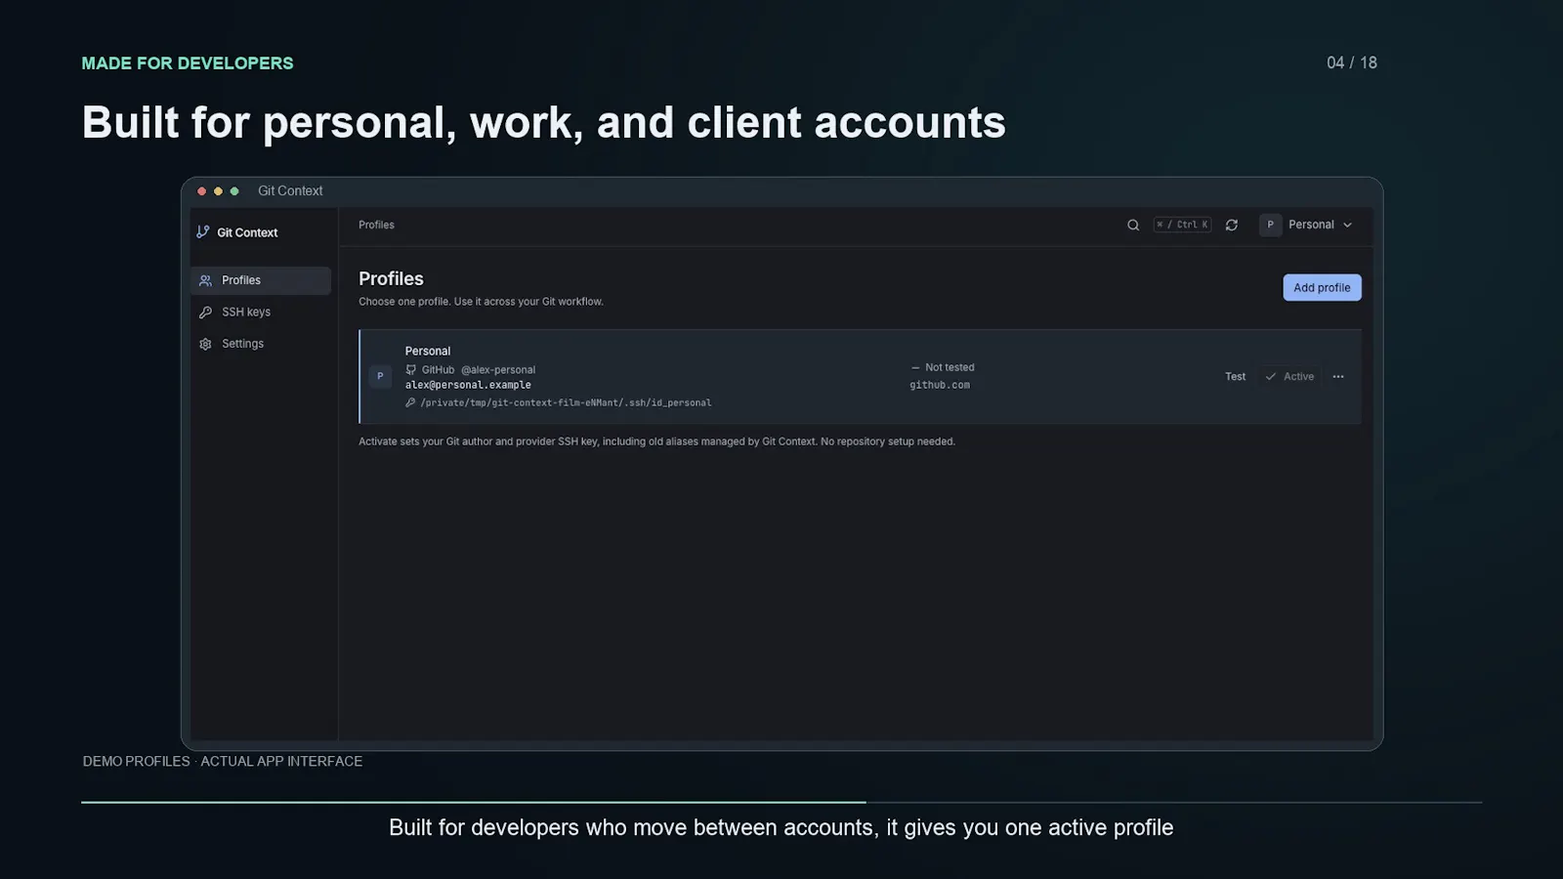This screenshot has width=1563, height=879.
Task: Click the alex@personal.example email text
Action: click(468, 385)
